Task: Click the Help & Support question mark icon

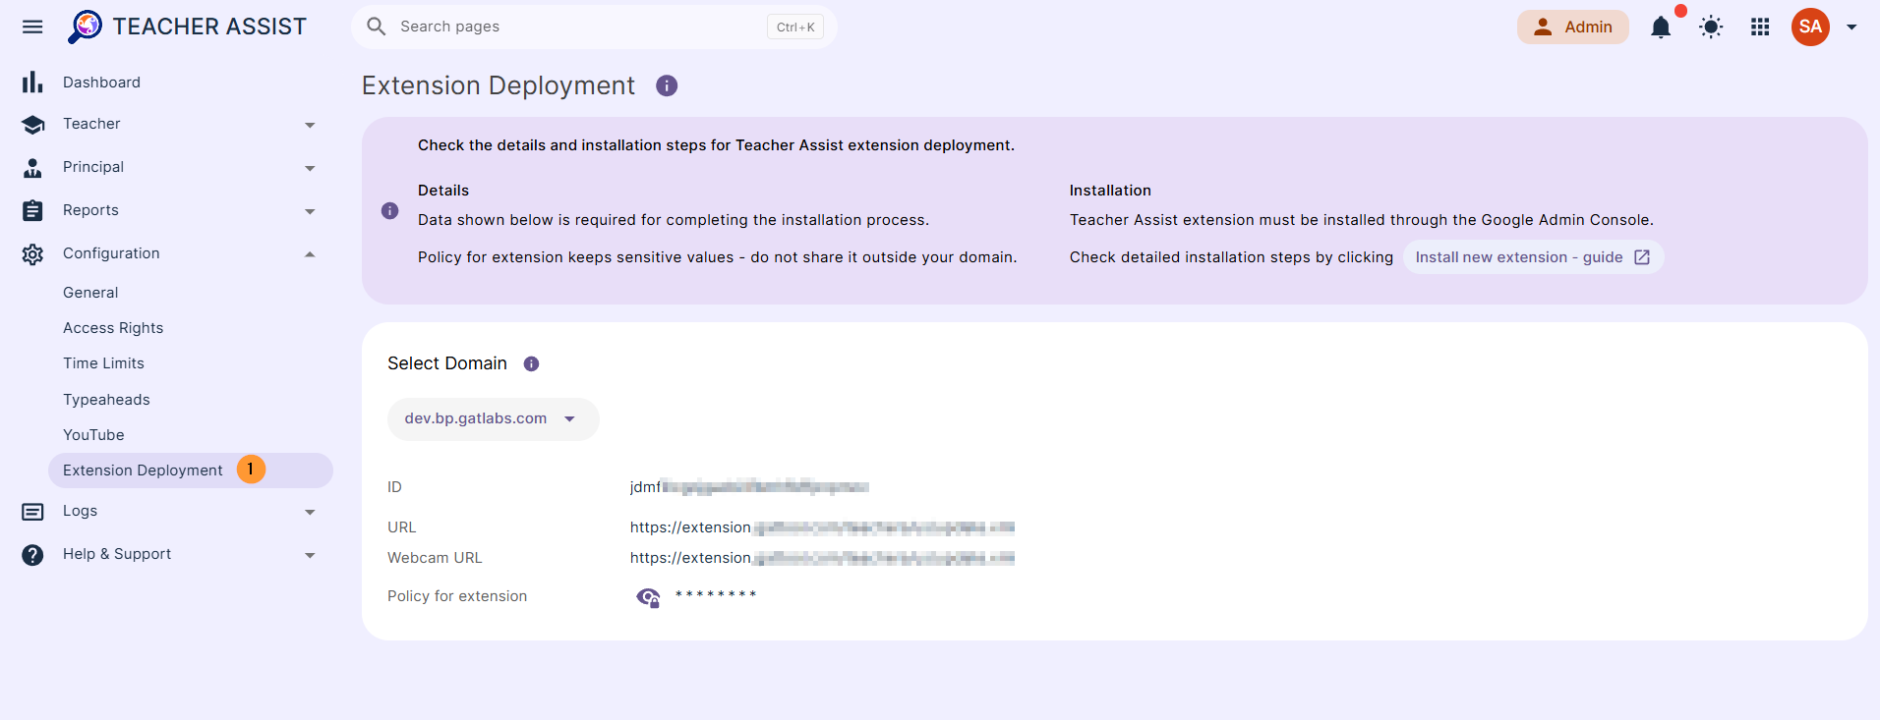Action: (32, 555)
